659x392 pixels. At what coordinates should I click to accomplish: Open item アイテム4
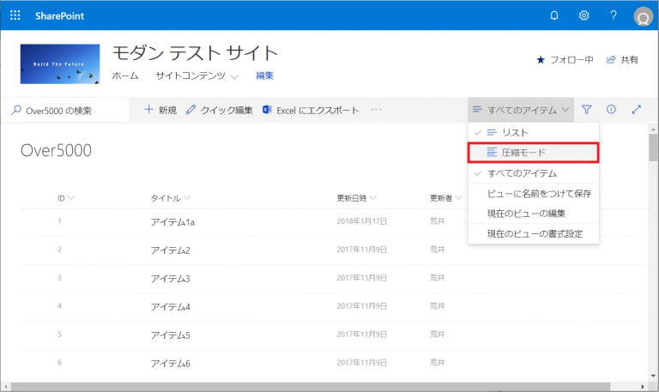[x=170, y=307]
